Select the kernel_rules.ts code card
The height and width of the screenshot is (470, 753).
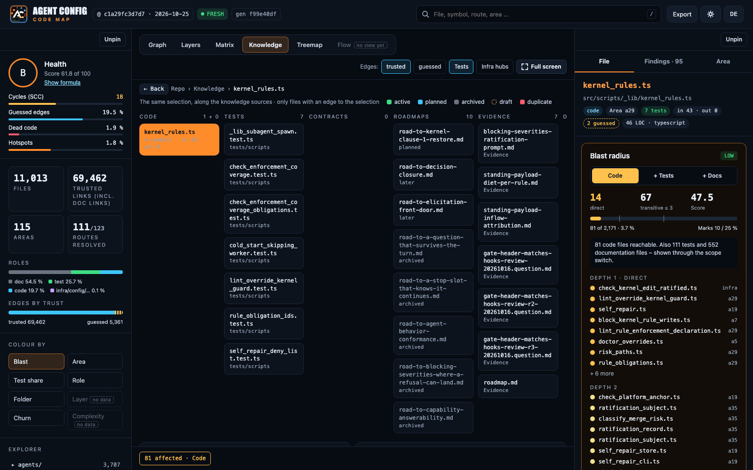click(x=179, y=140)
